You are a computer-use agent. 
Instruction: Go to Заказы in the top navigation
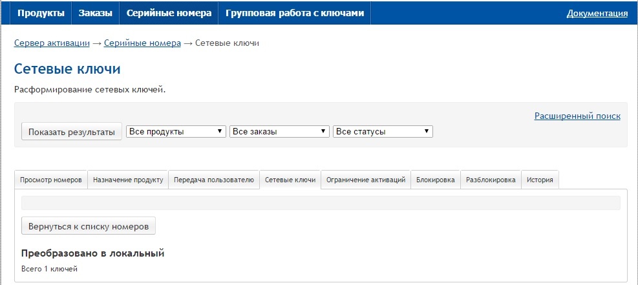pos(95,13)
